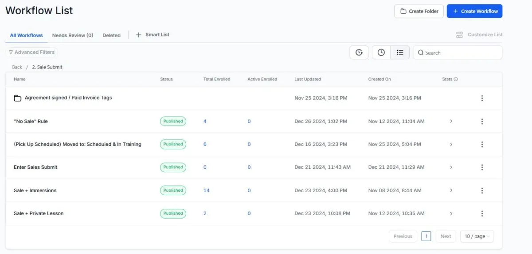Viewport: 532px width, 254px height.
Task: Click three-dot menu for Sale + Private Lesson
Action: (482, 213)
